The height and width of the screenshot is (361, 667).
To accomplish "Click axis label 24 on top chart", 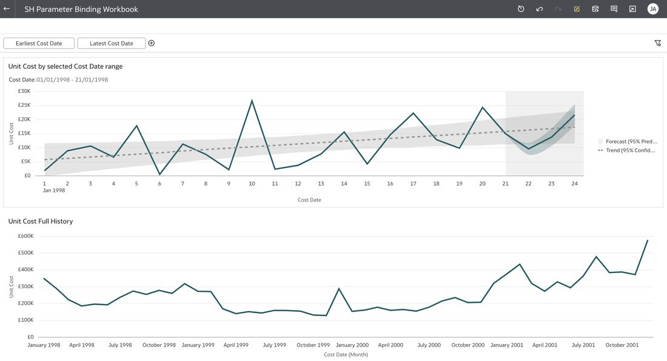I will pyautogui.click(x=574, y=183).
